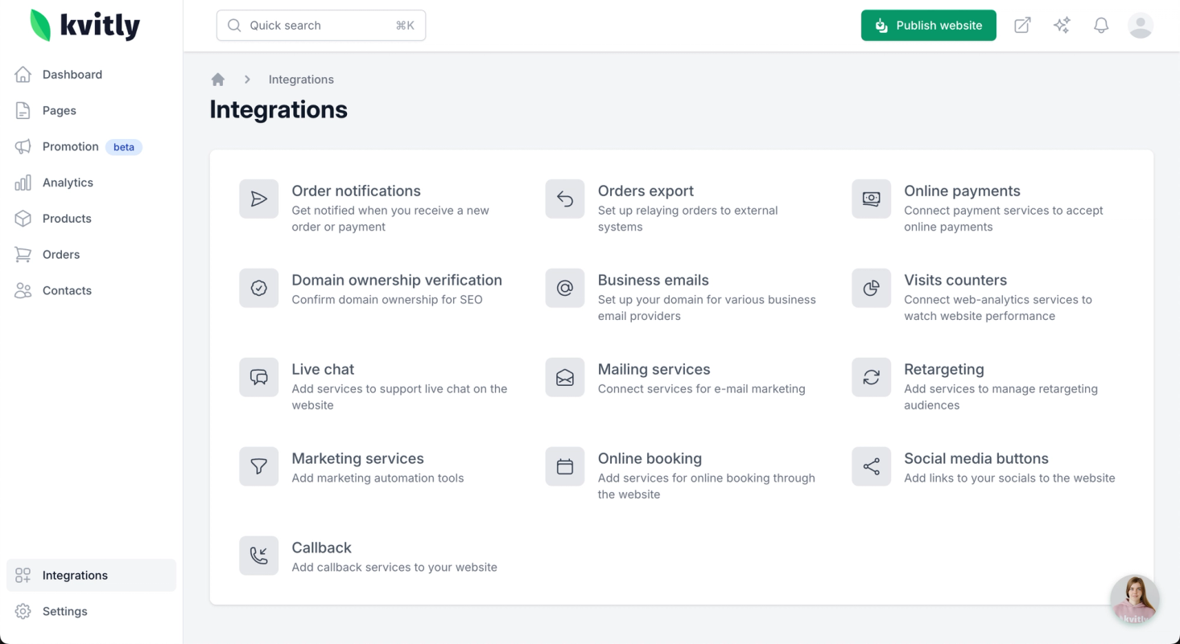1180x644 pixels.
Task: Open Domain ownership verification integration
Action: pos(396,281)
